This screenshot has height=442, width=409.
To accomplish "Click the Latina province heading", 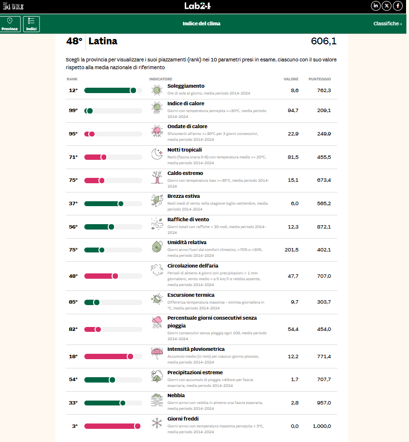I will 103,41.
